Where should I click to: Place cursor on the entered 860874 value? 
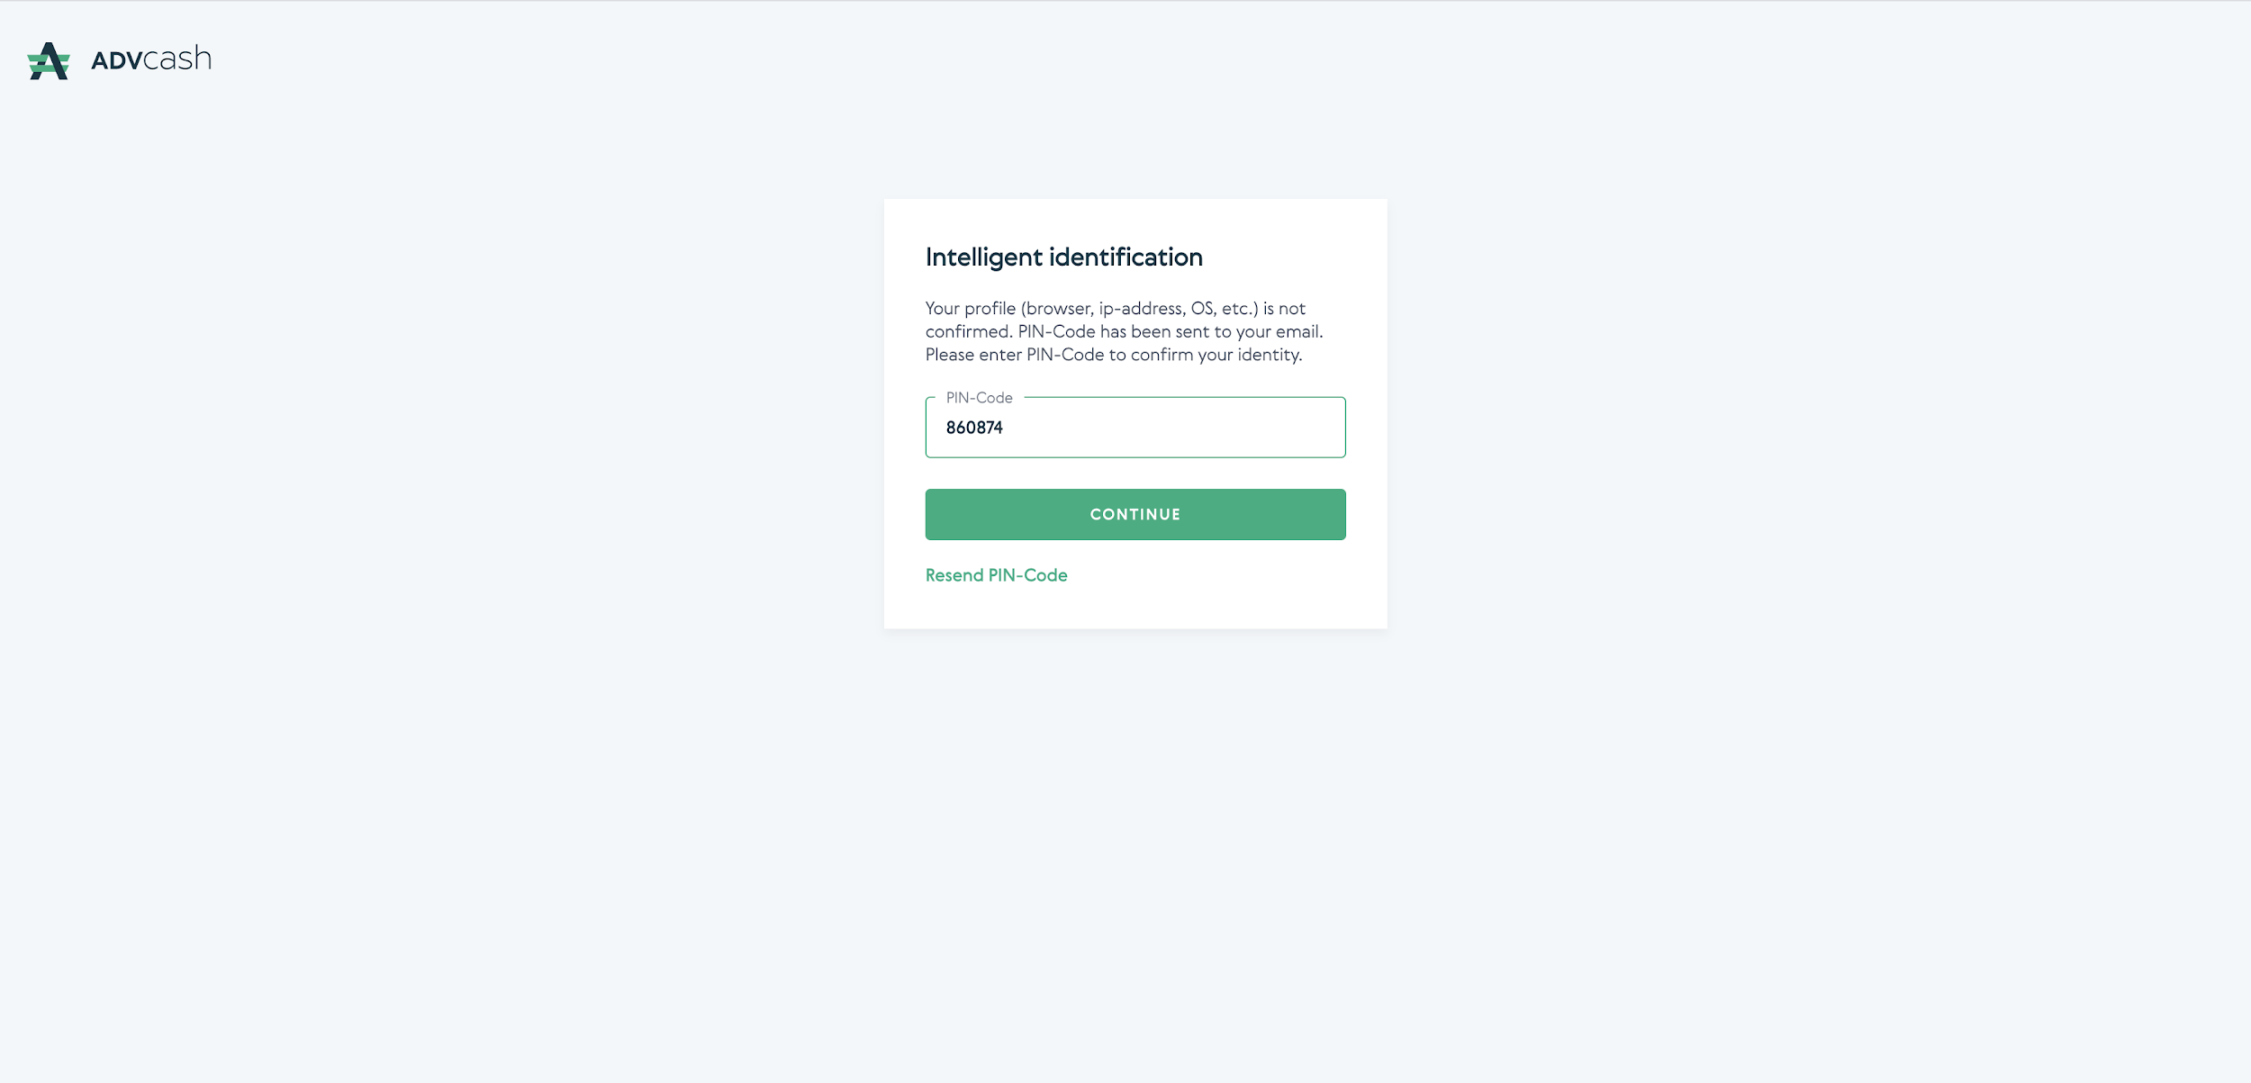[x=974, y=428]
